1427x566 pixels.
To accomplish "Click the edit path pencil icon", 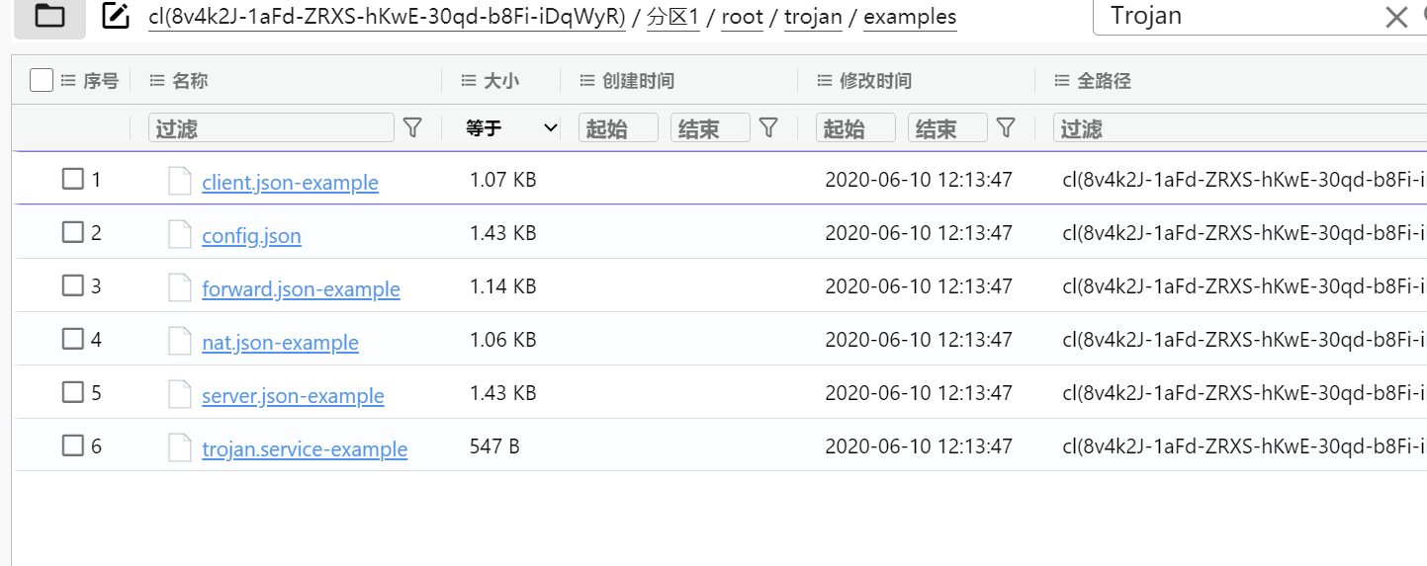I will (x=116, y=16).
